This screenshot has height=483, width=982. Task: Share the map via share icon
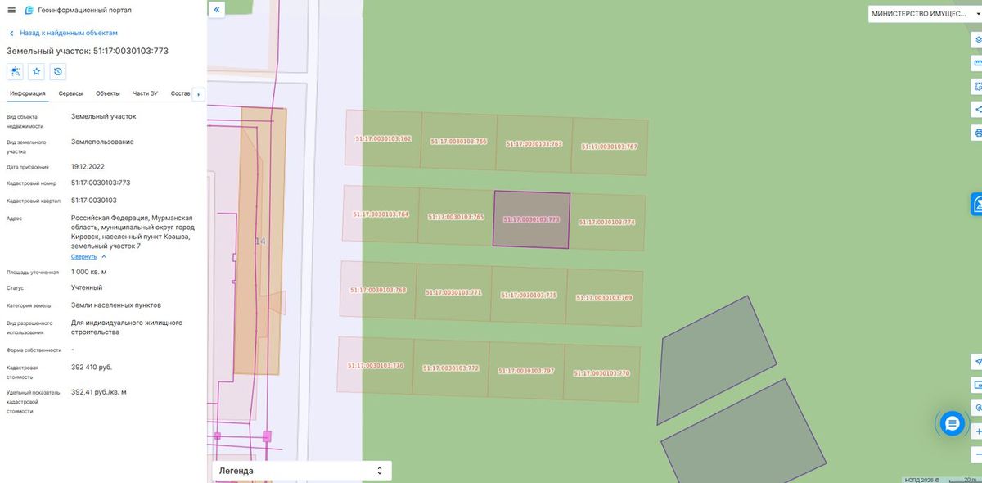977,109
